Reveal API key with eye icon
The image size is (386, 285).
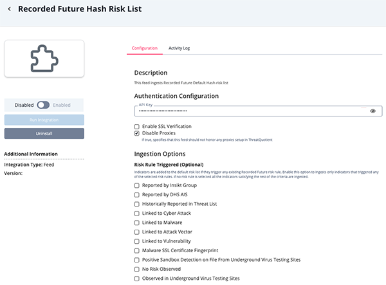click(372, 111)
